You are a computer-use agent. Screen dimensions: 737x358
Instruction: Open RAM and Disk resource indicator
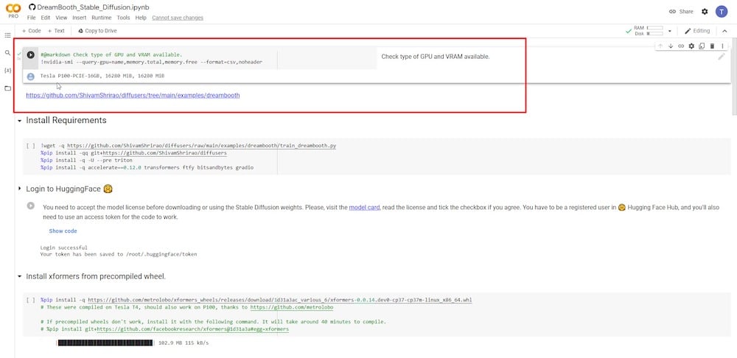[x=649, y=31]
